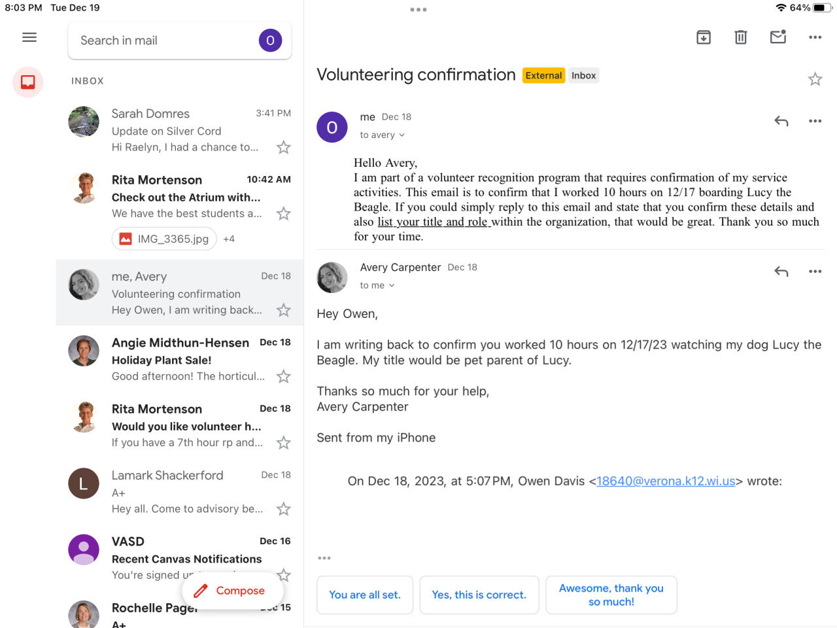Star the Holiday Plant Sale email
The height and width of the screenshot is (628, 837).
point(283,376)
